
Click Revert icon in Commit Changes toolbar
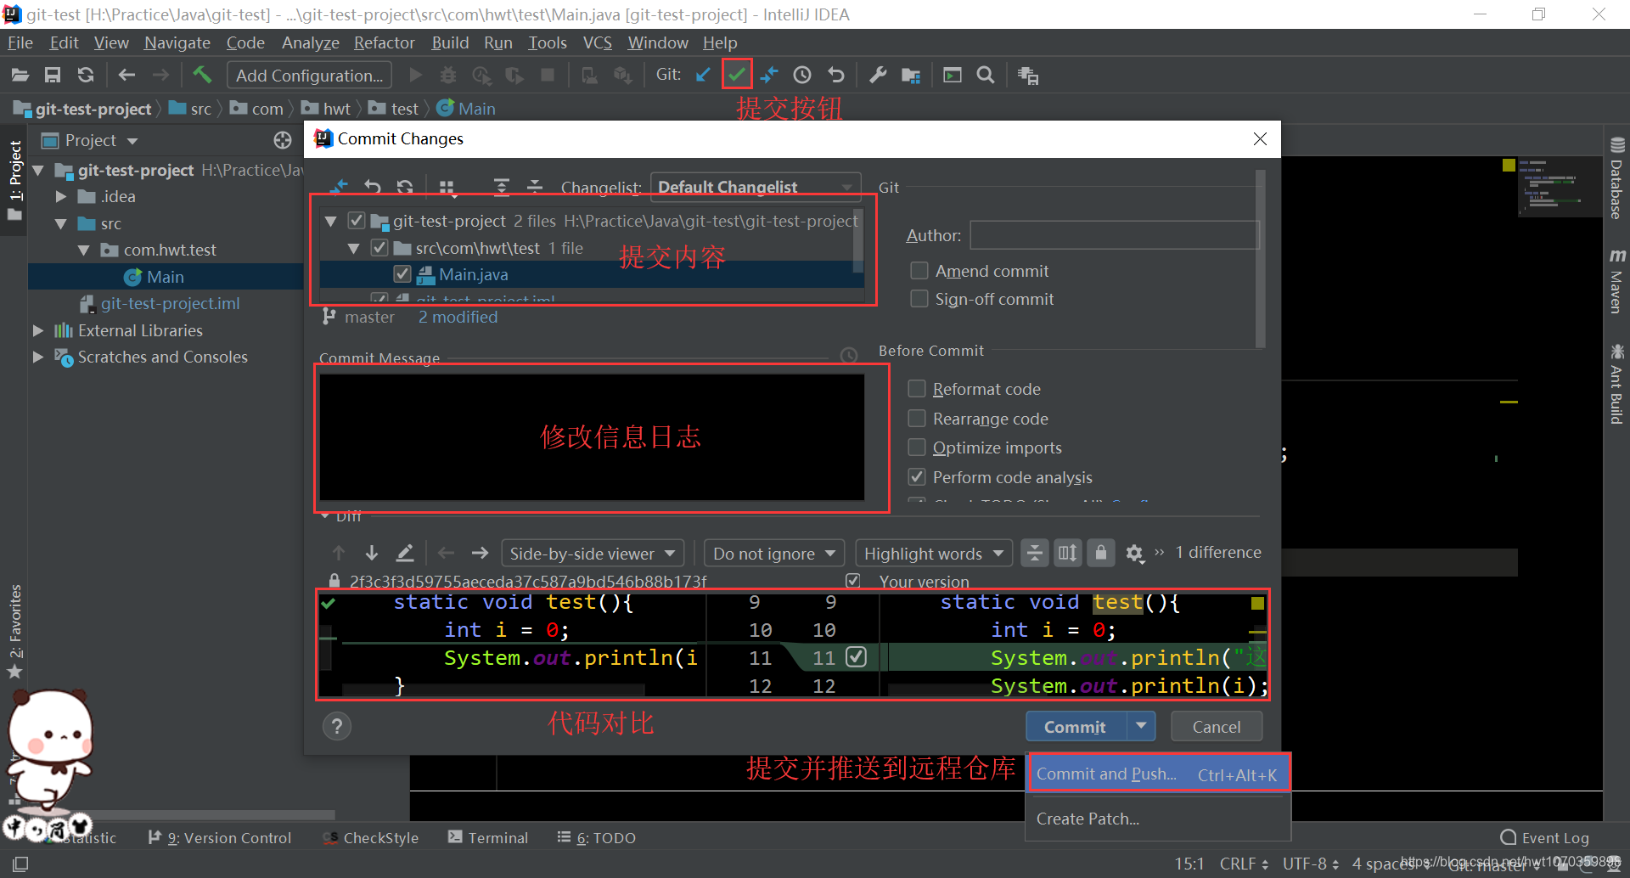tap(373, 186)
